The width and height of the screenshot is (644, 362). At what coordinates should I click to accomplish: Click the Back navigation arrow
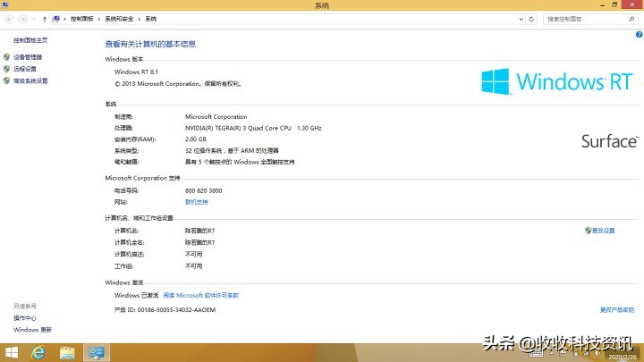coord(9,19)
